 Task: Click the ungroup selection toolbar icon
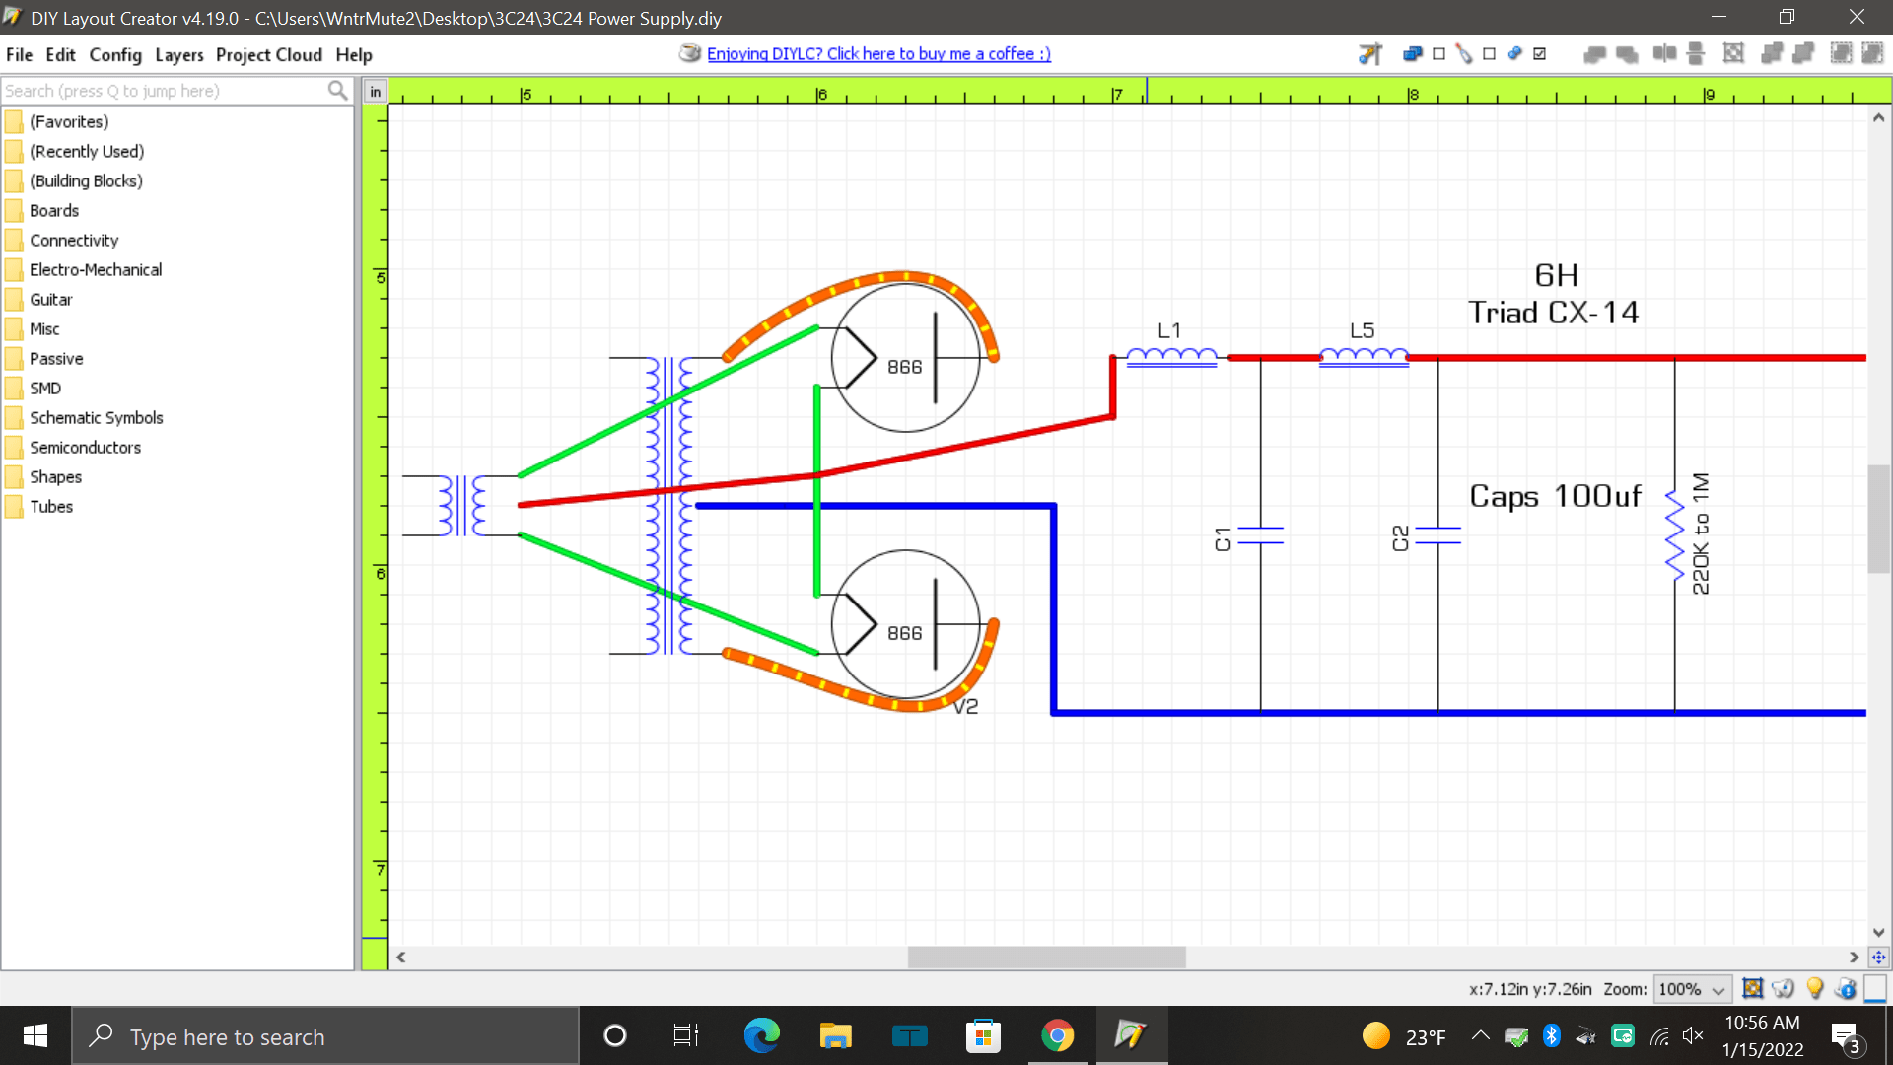tap(1804, 54)
